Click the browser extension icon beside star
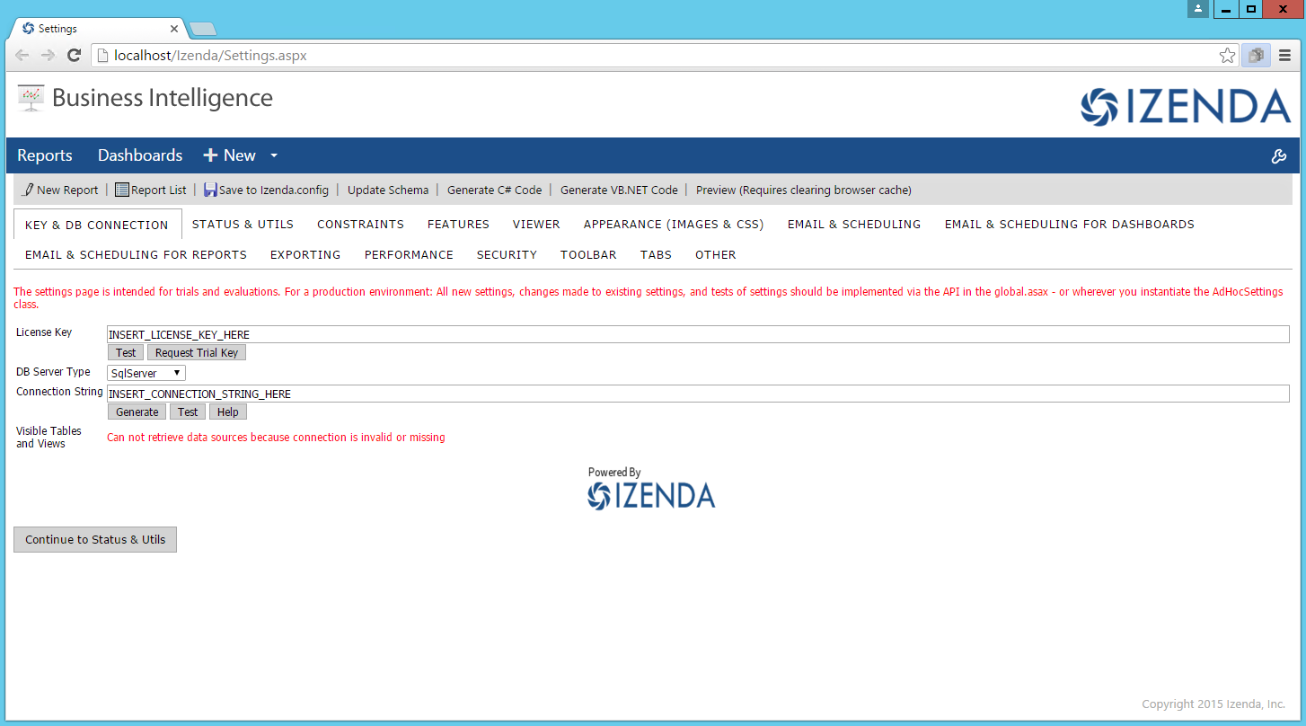Screen dimensions: 1306x726 click(x=1256, y=56)
